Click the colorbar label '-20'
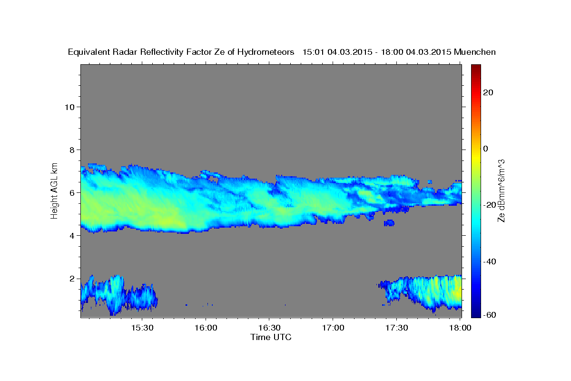 [x=490, y=205]
